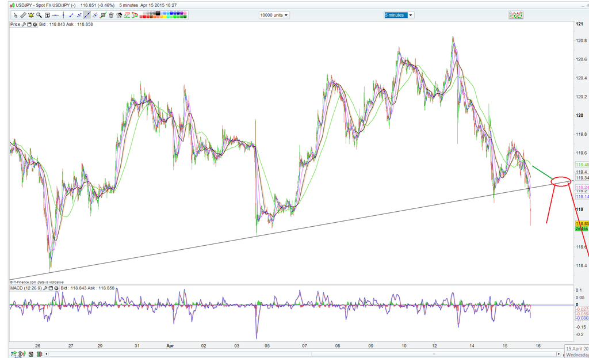589x358 pixels.
Task: Open the alarm bell alert tool
Action: [x=31, y=15]
